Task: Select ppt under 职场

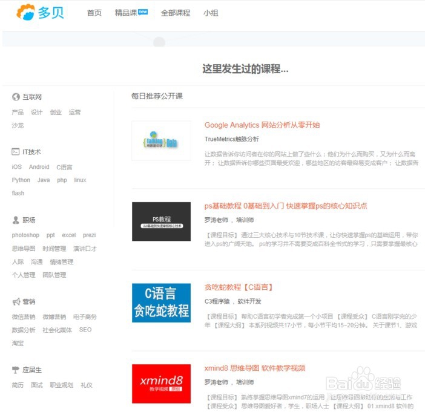Action: 51,235
